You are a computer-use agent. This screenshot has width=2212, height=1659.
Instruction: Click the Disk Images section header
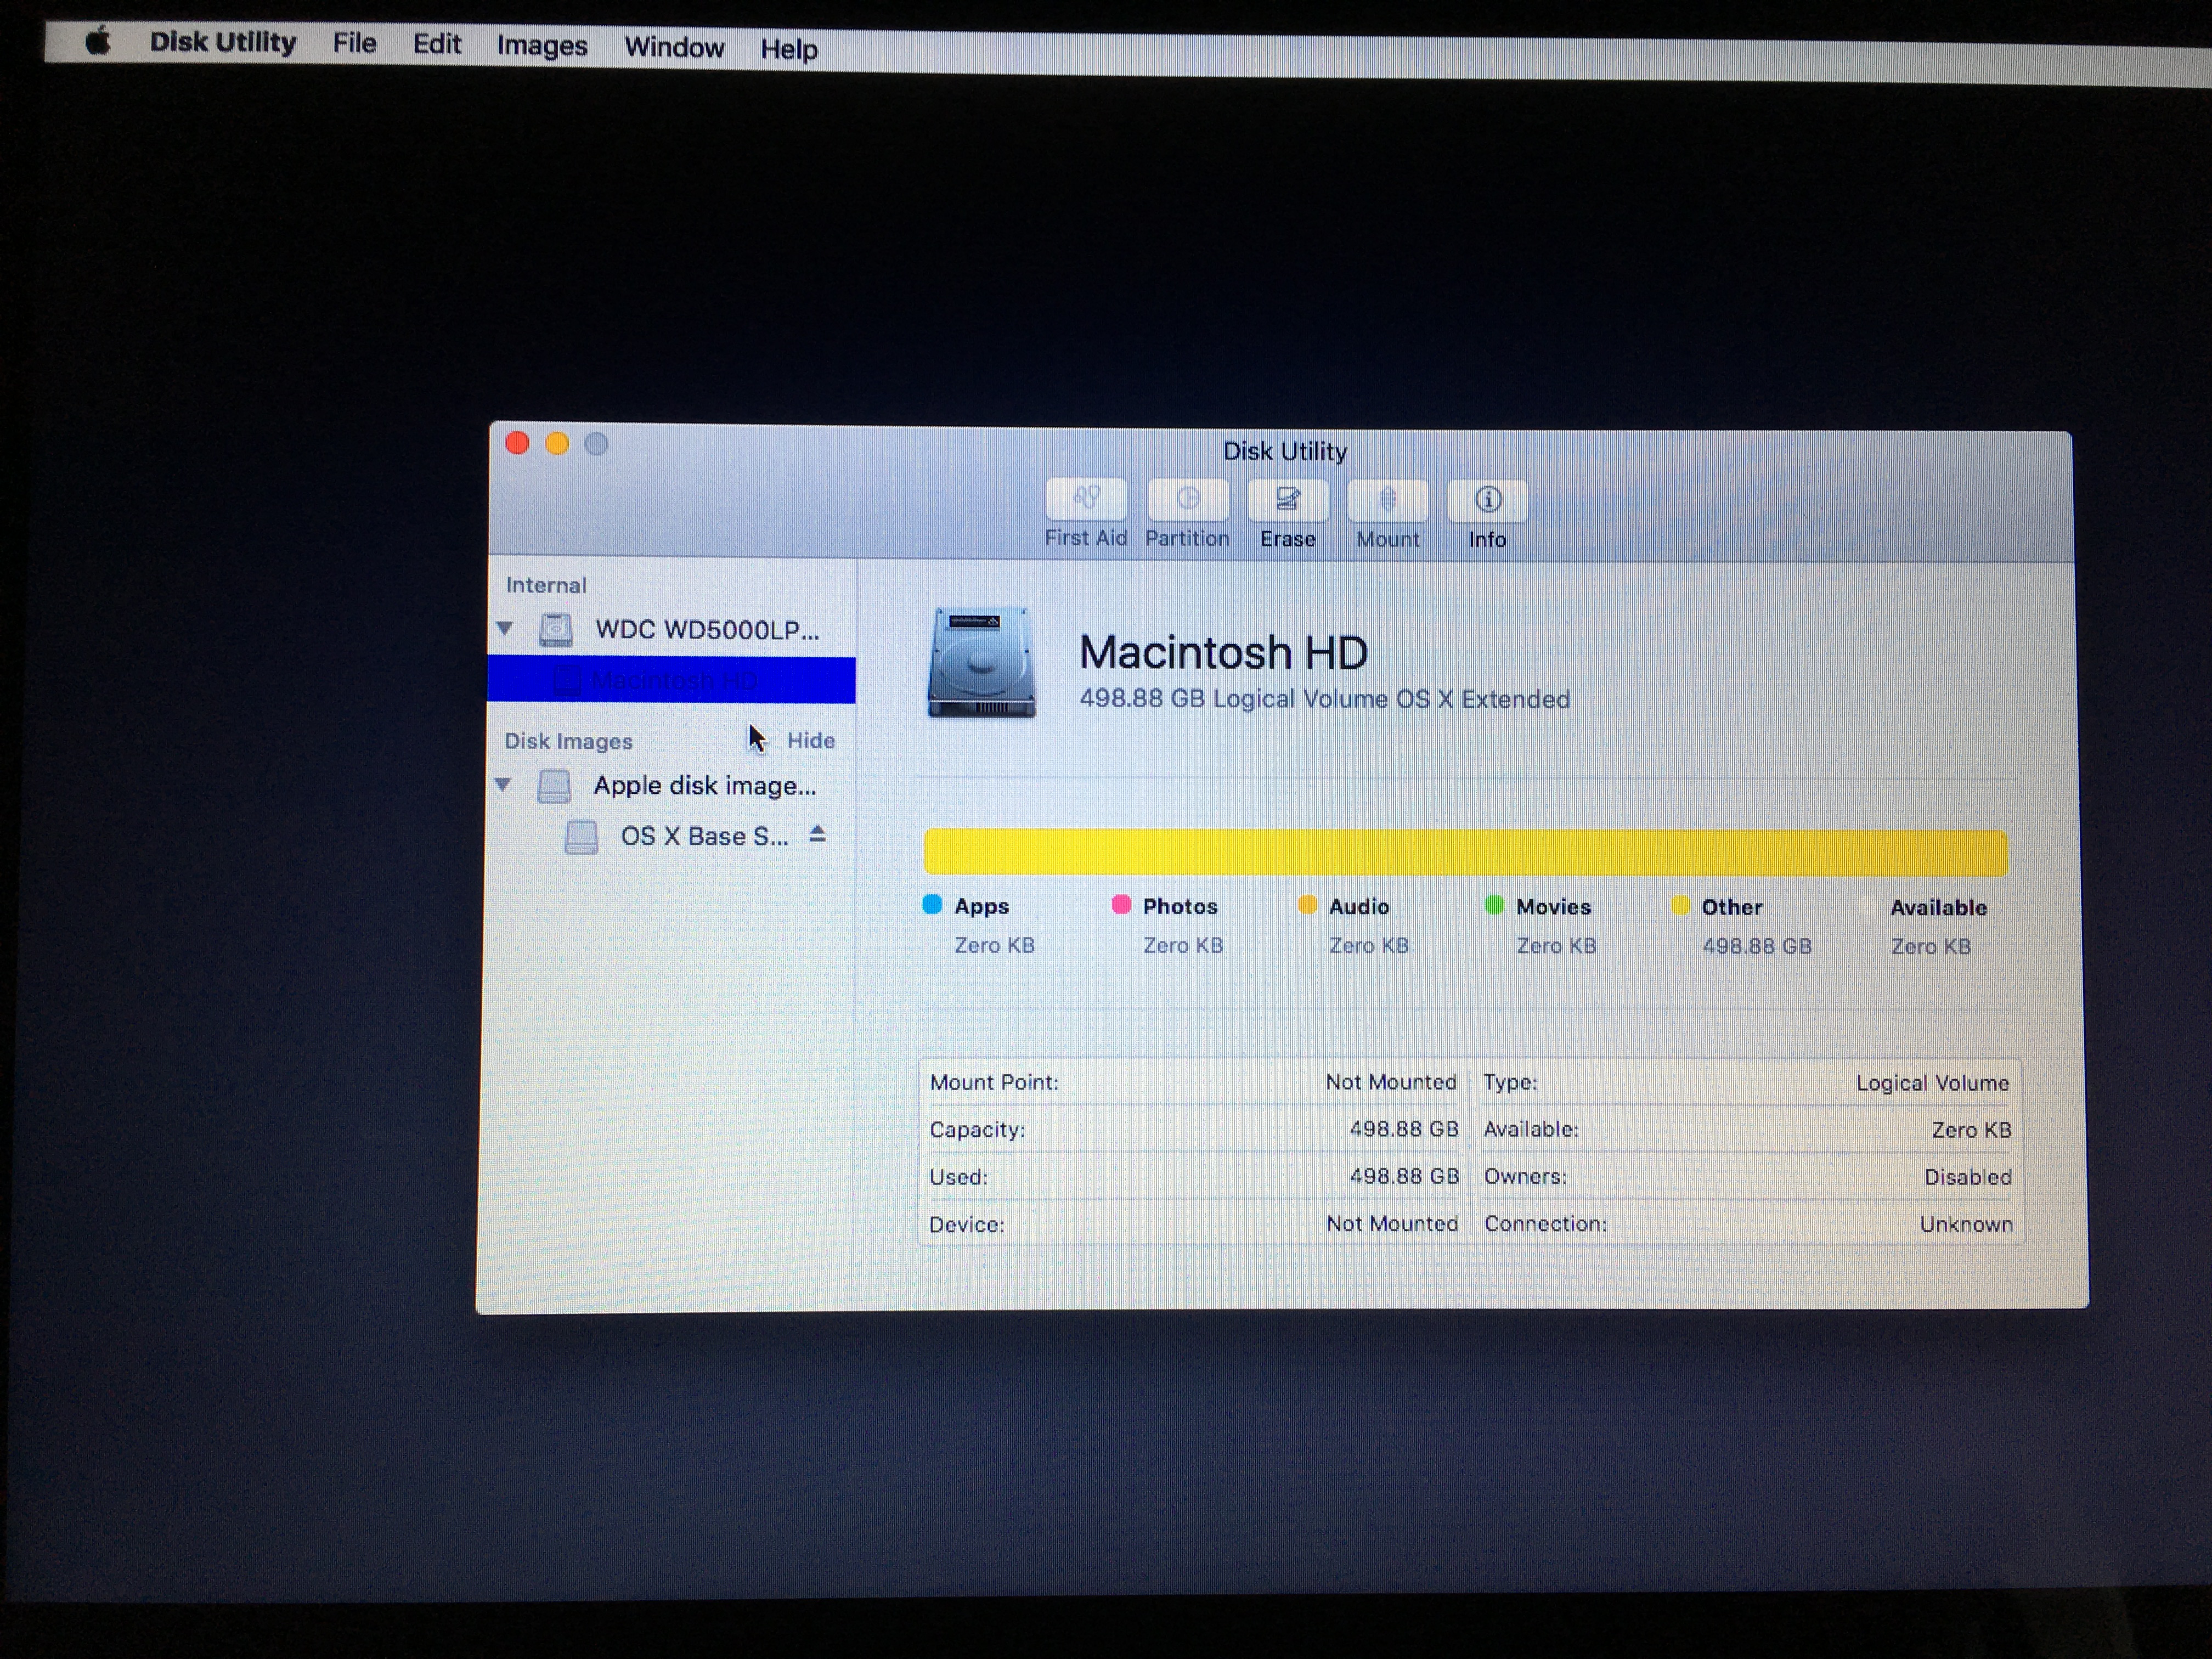(x=568, y=741)
